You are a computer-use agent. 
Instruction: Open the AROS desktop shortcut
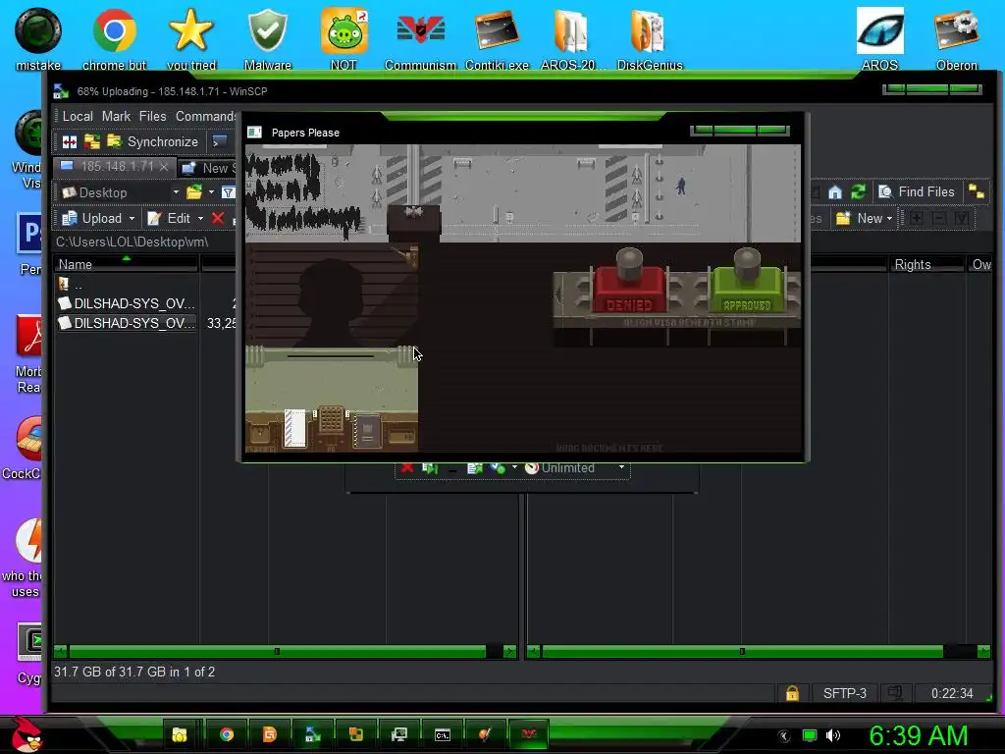coord(879,38)
